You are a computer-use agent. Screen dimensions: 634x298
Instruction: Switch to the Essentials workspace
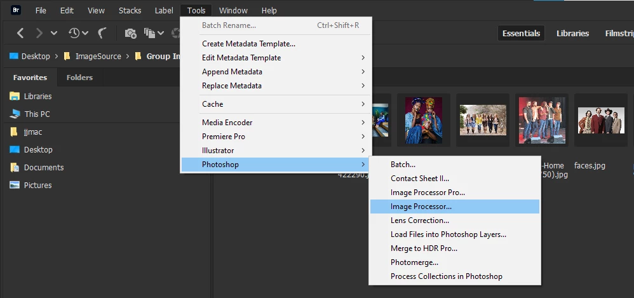tap(521, 33)
